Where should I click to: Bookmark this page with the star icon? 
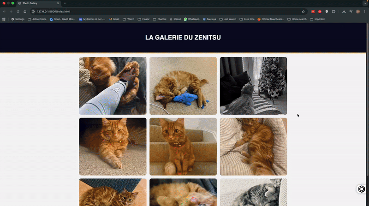(x=303, y=12)
